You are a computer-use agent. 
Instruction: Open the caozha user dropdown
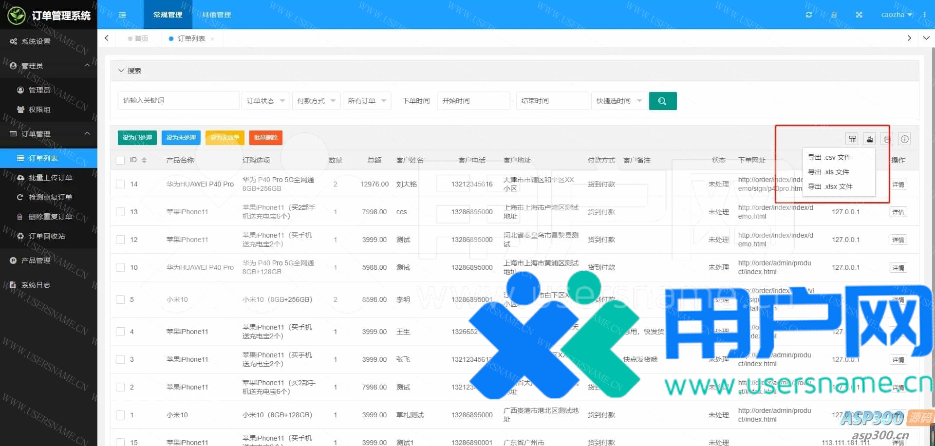897,15
